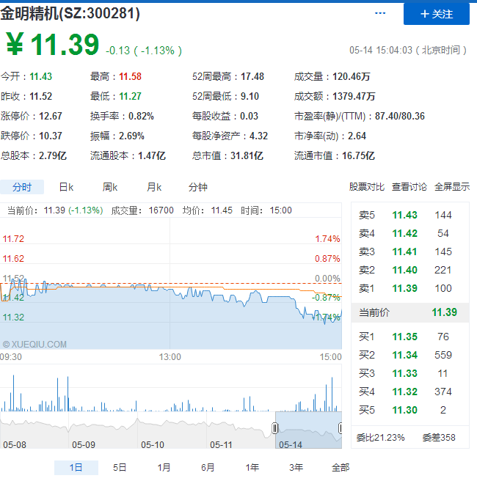Click the 卖4 price 11.42
Viewport: 477px width, 481px height.
404,233
